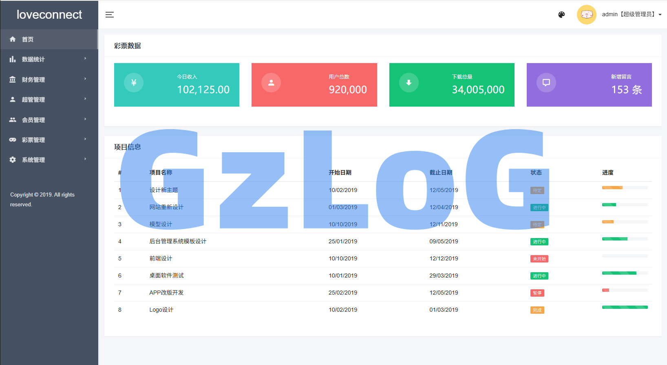Select 首页 in the sidebar menu
This screenshot has width=667, height=365.
(x=28, y=39)
